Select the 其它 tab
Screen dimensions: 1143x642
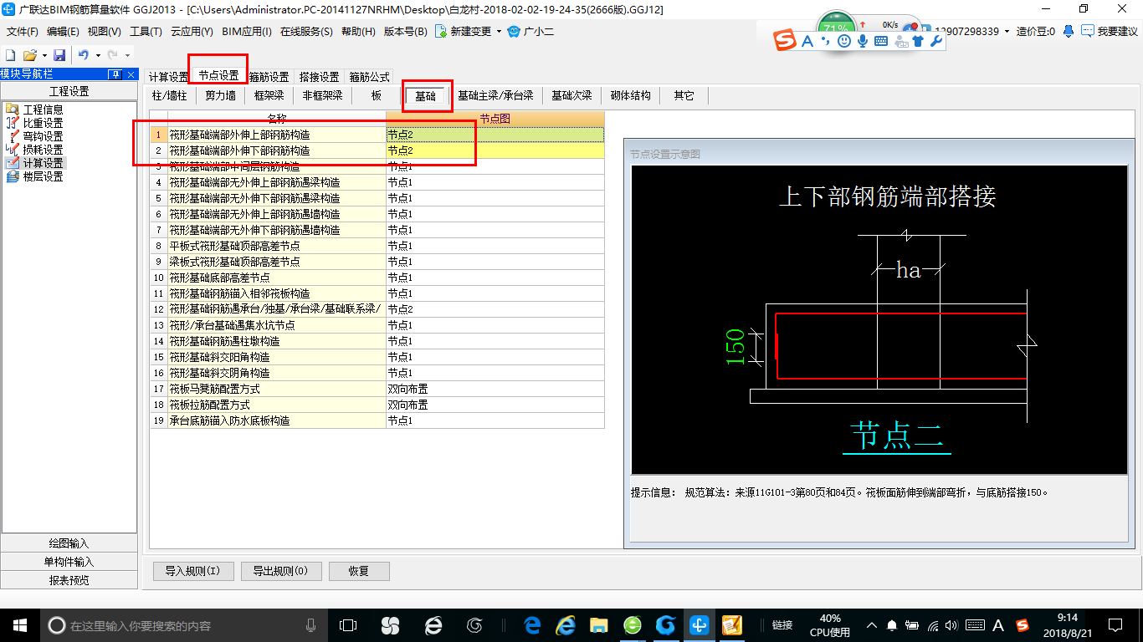684,95
